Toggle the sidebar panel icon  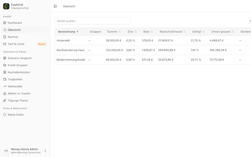tap(55, 6)
